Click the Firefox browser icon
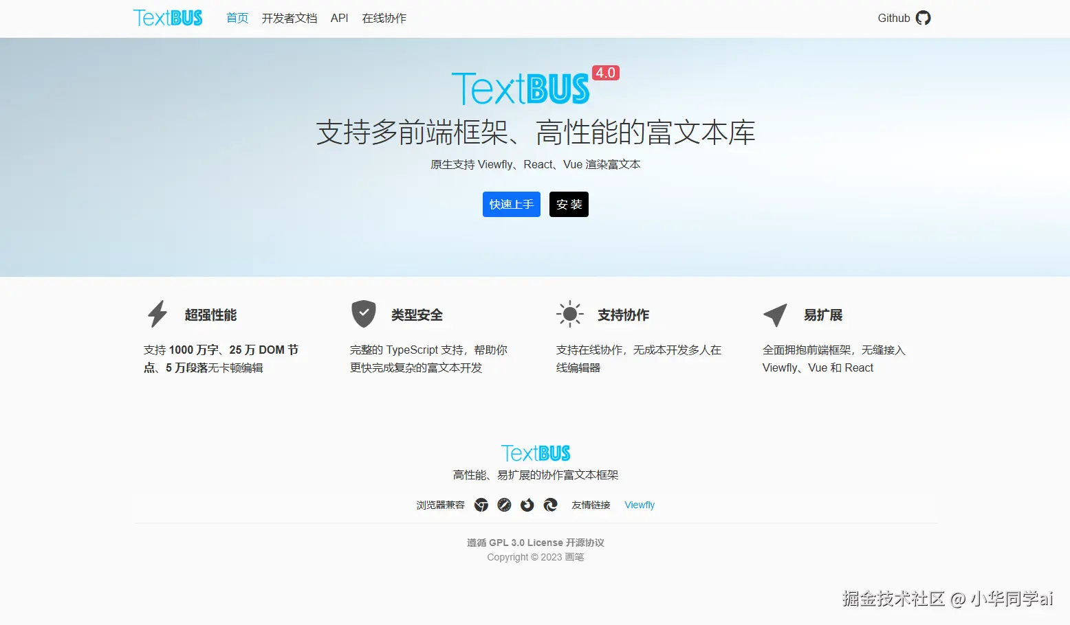Screen dimensions: 1070x625 click(527, 505)
